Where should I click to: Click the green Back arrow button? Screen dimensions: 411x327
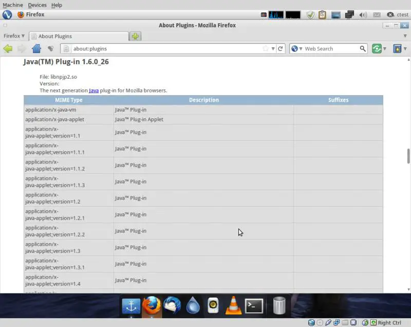point(8,48)
